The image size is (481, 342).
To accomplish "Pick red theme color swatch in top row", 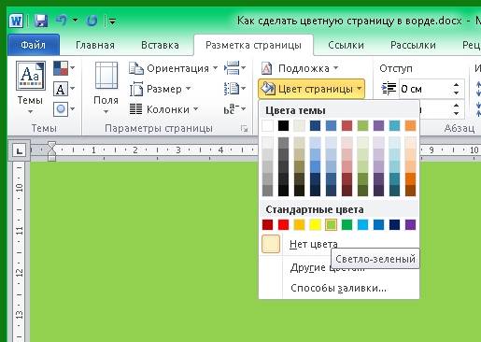I will click(x=347, y=126).
